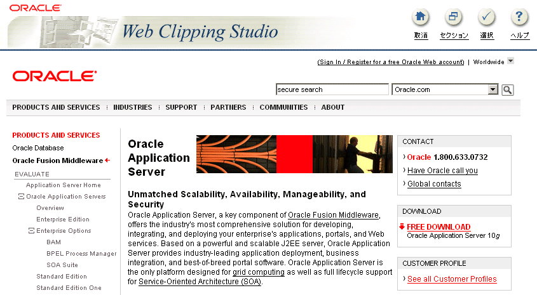Screen dimensions: 537x295
Task: Select Oracle Fusion Middleware in sidebar
Action: (x=58, y=161)
